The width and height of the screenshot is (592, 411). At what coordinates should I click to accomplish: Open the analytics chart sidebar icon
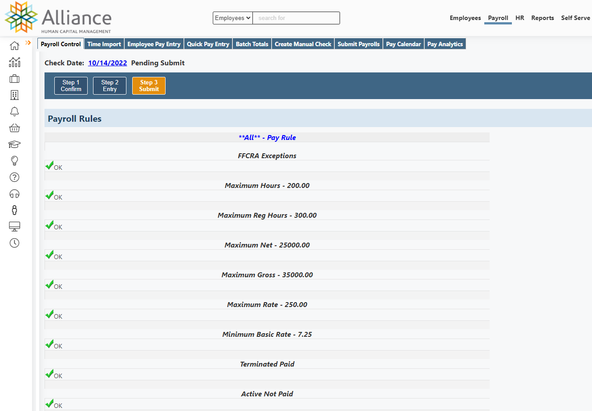(15, 62)
